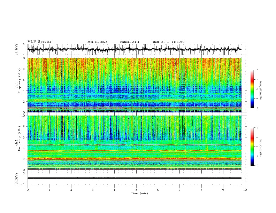Click the "-7" tick on ch.2 colorbar
Viewport: 276px width, 213px height.
(x=257, y=166)
